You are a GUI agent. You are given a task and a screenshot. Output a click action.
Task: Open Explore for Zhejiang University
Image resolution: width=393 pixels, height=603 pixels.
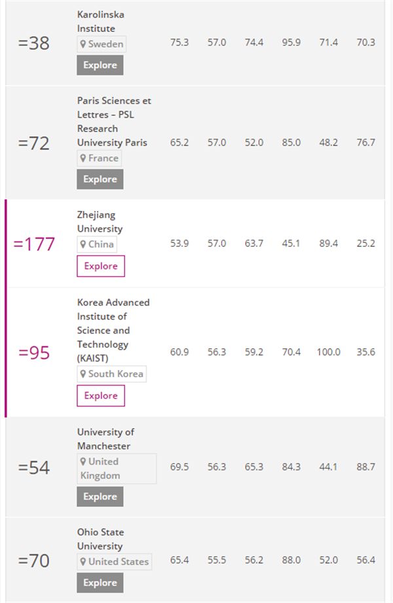(x=101, y=266)
